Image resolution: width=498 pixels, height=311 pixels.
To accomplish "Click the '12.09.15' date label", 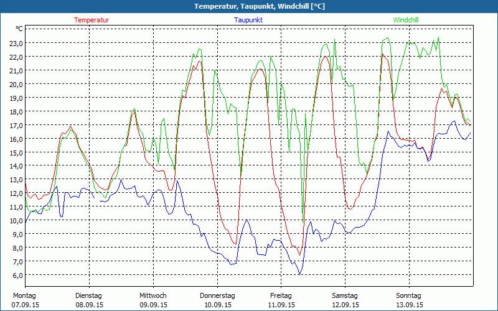I will point(345,305).
